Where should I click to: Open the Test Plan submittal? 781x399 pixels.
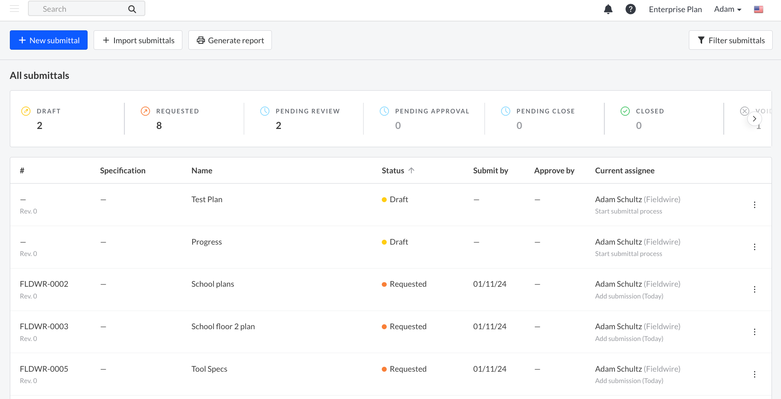[x=207, y=199]
